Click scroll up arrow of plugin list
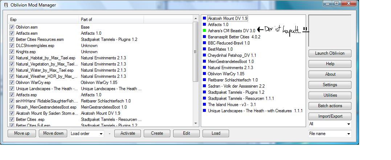The height and width of the screenshot is (160, 391). coord(196,18)
